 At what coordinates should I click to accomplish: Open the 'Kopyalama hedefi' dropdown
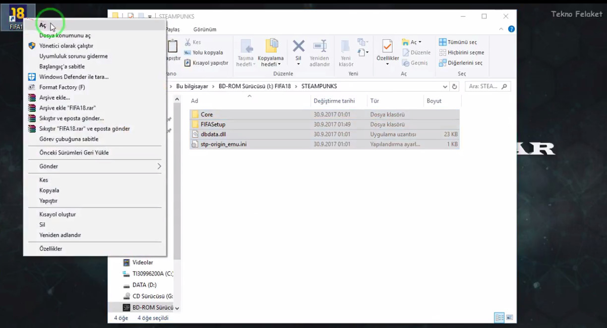pyautogui.click(x=271, y=53)
